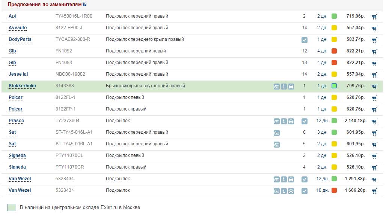
Task: Click the checkmark badge in BodyParts row
Action: (x=304, y=40)
